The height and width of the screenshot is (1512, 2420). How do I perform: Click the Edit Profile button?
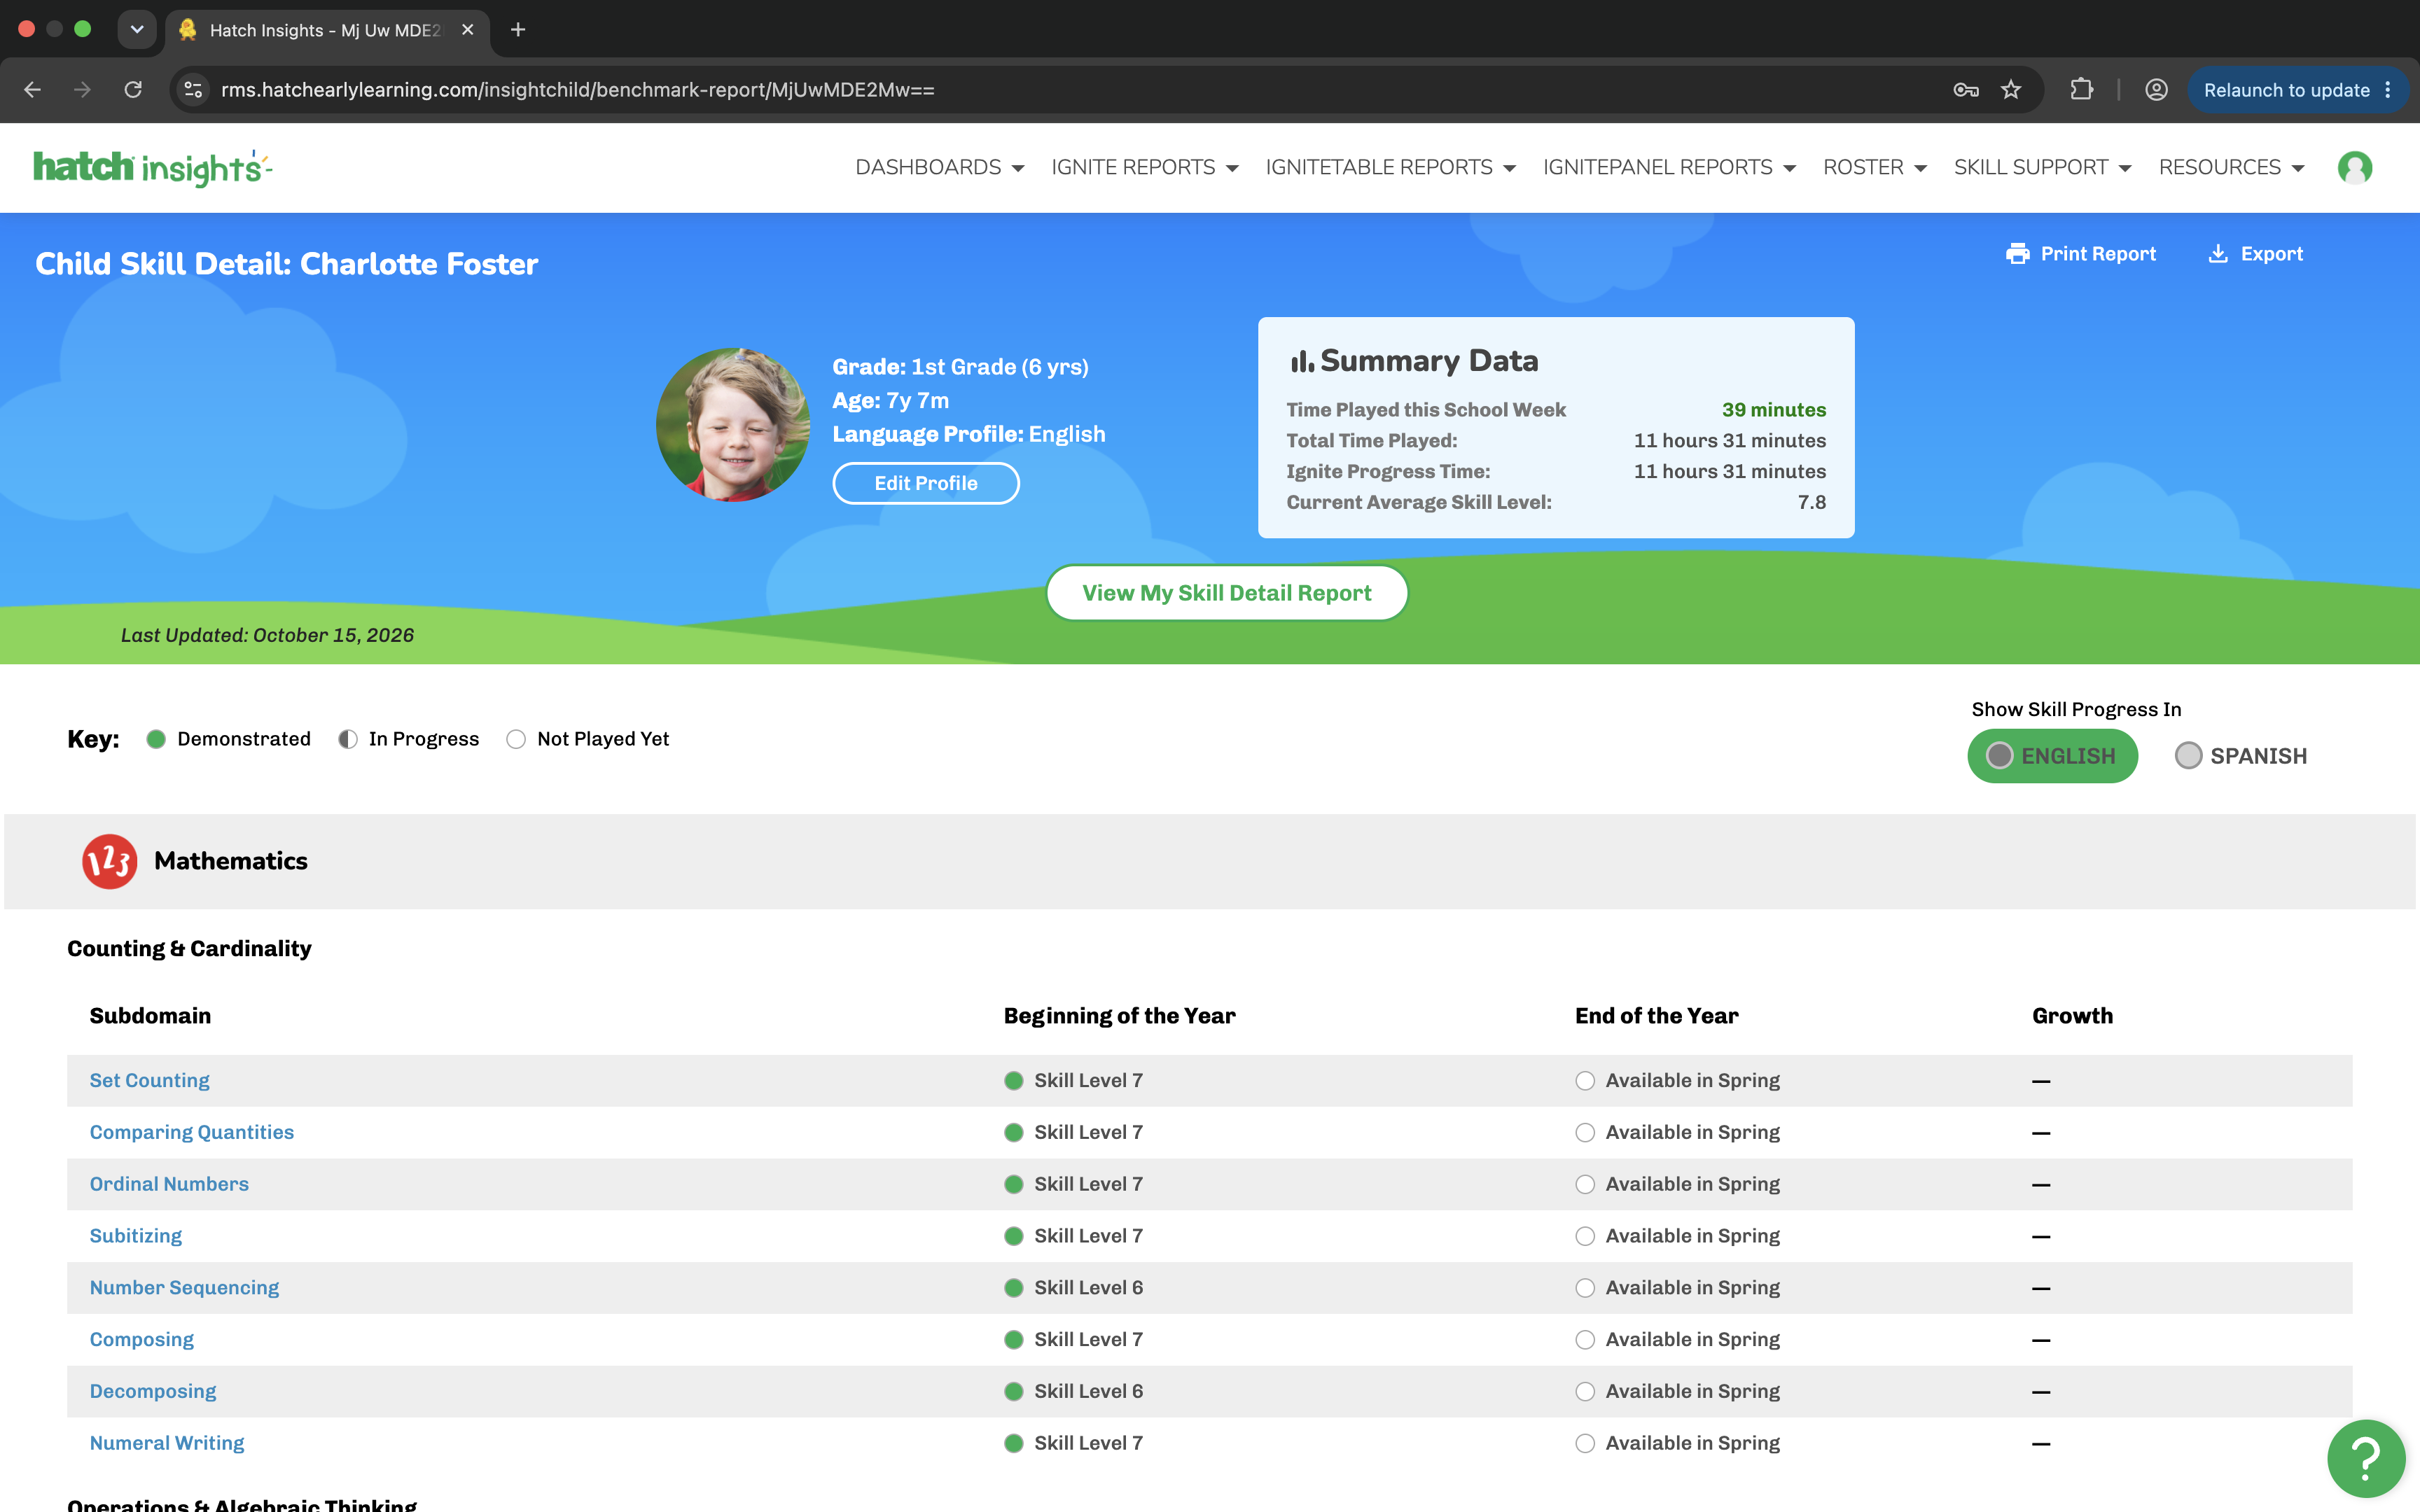[x=926, y=483]
